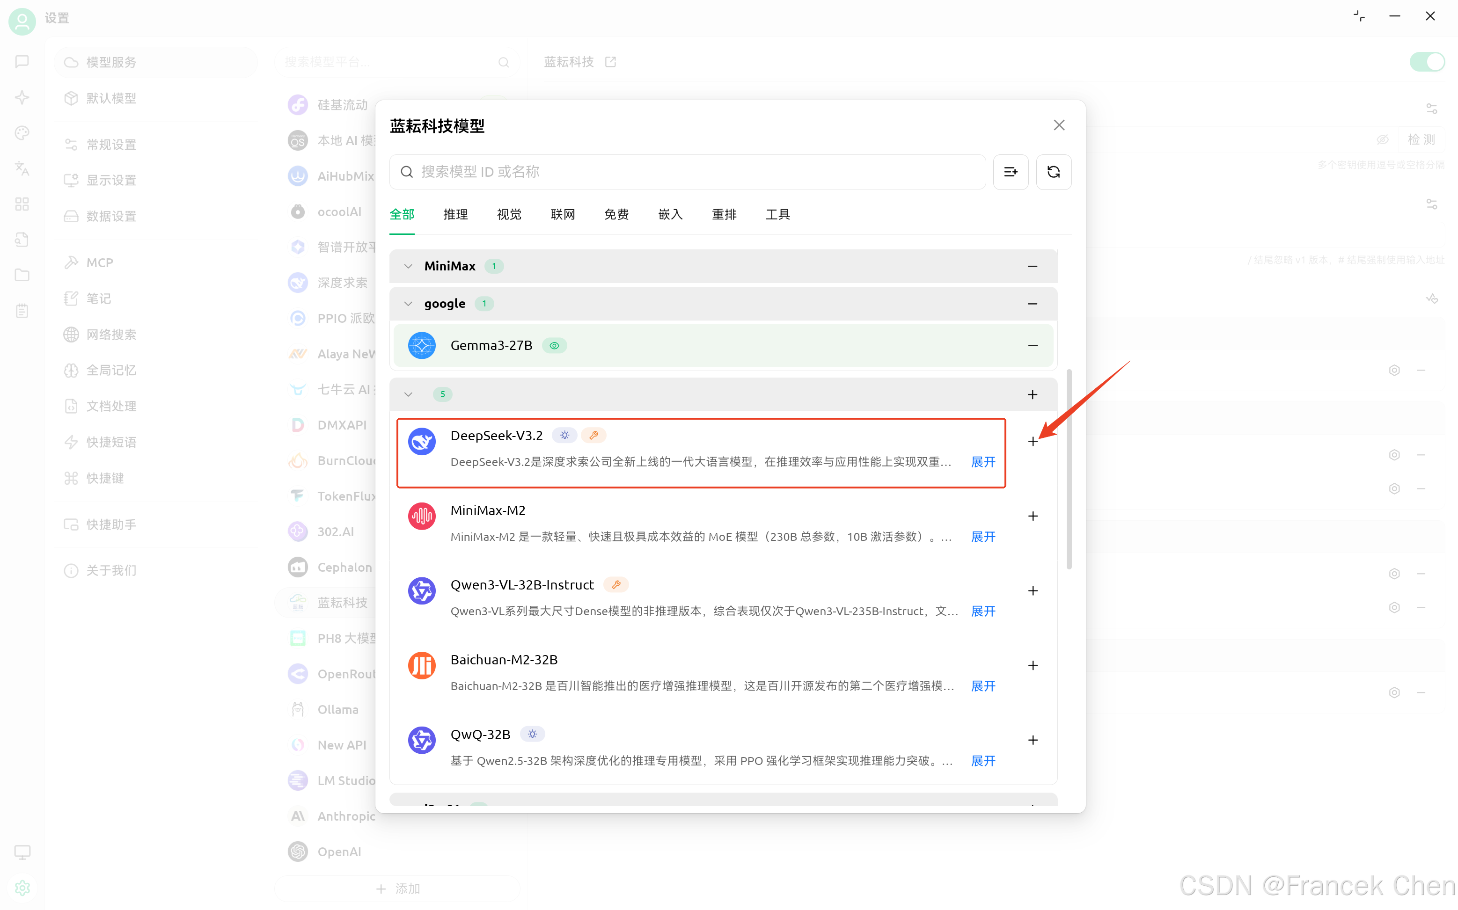Expand Baichuan-M2-32B description with 展开
The height and width of the screenshot is (910, 1458).
pos(983,686)
